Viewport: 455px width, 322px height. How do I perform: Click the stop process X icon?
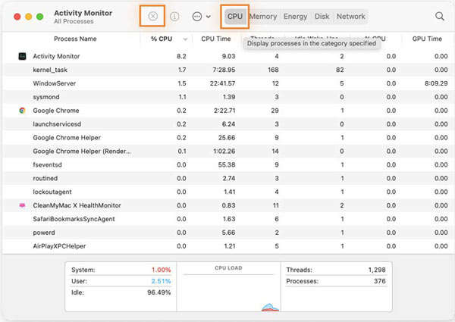click(x=152, y=16)
